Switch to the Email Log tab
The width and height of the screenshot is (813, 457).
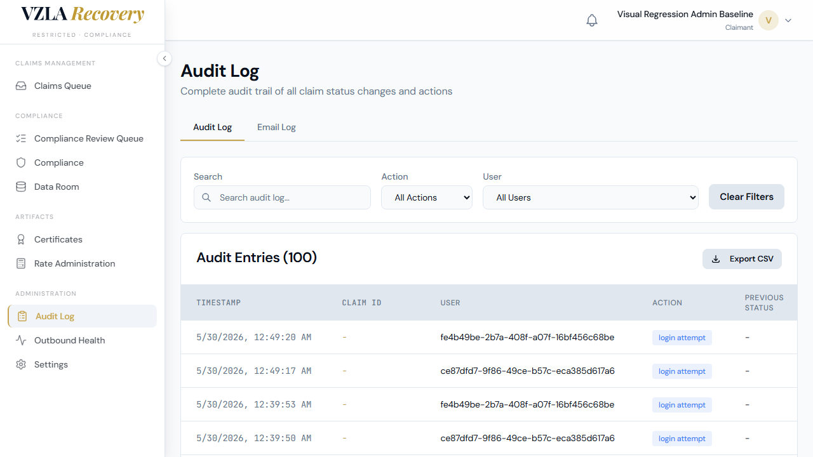(x=276, y=127)
